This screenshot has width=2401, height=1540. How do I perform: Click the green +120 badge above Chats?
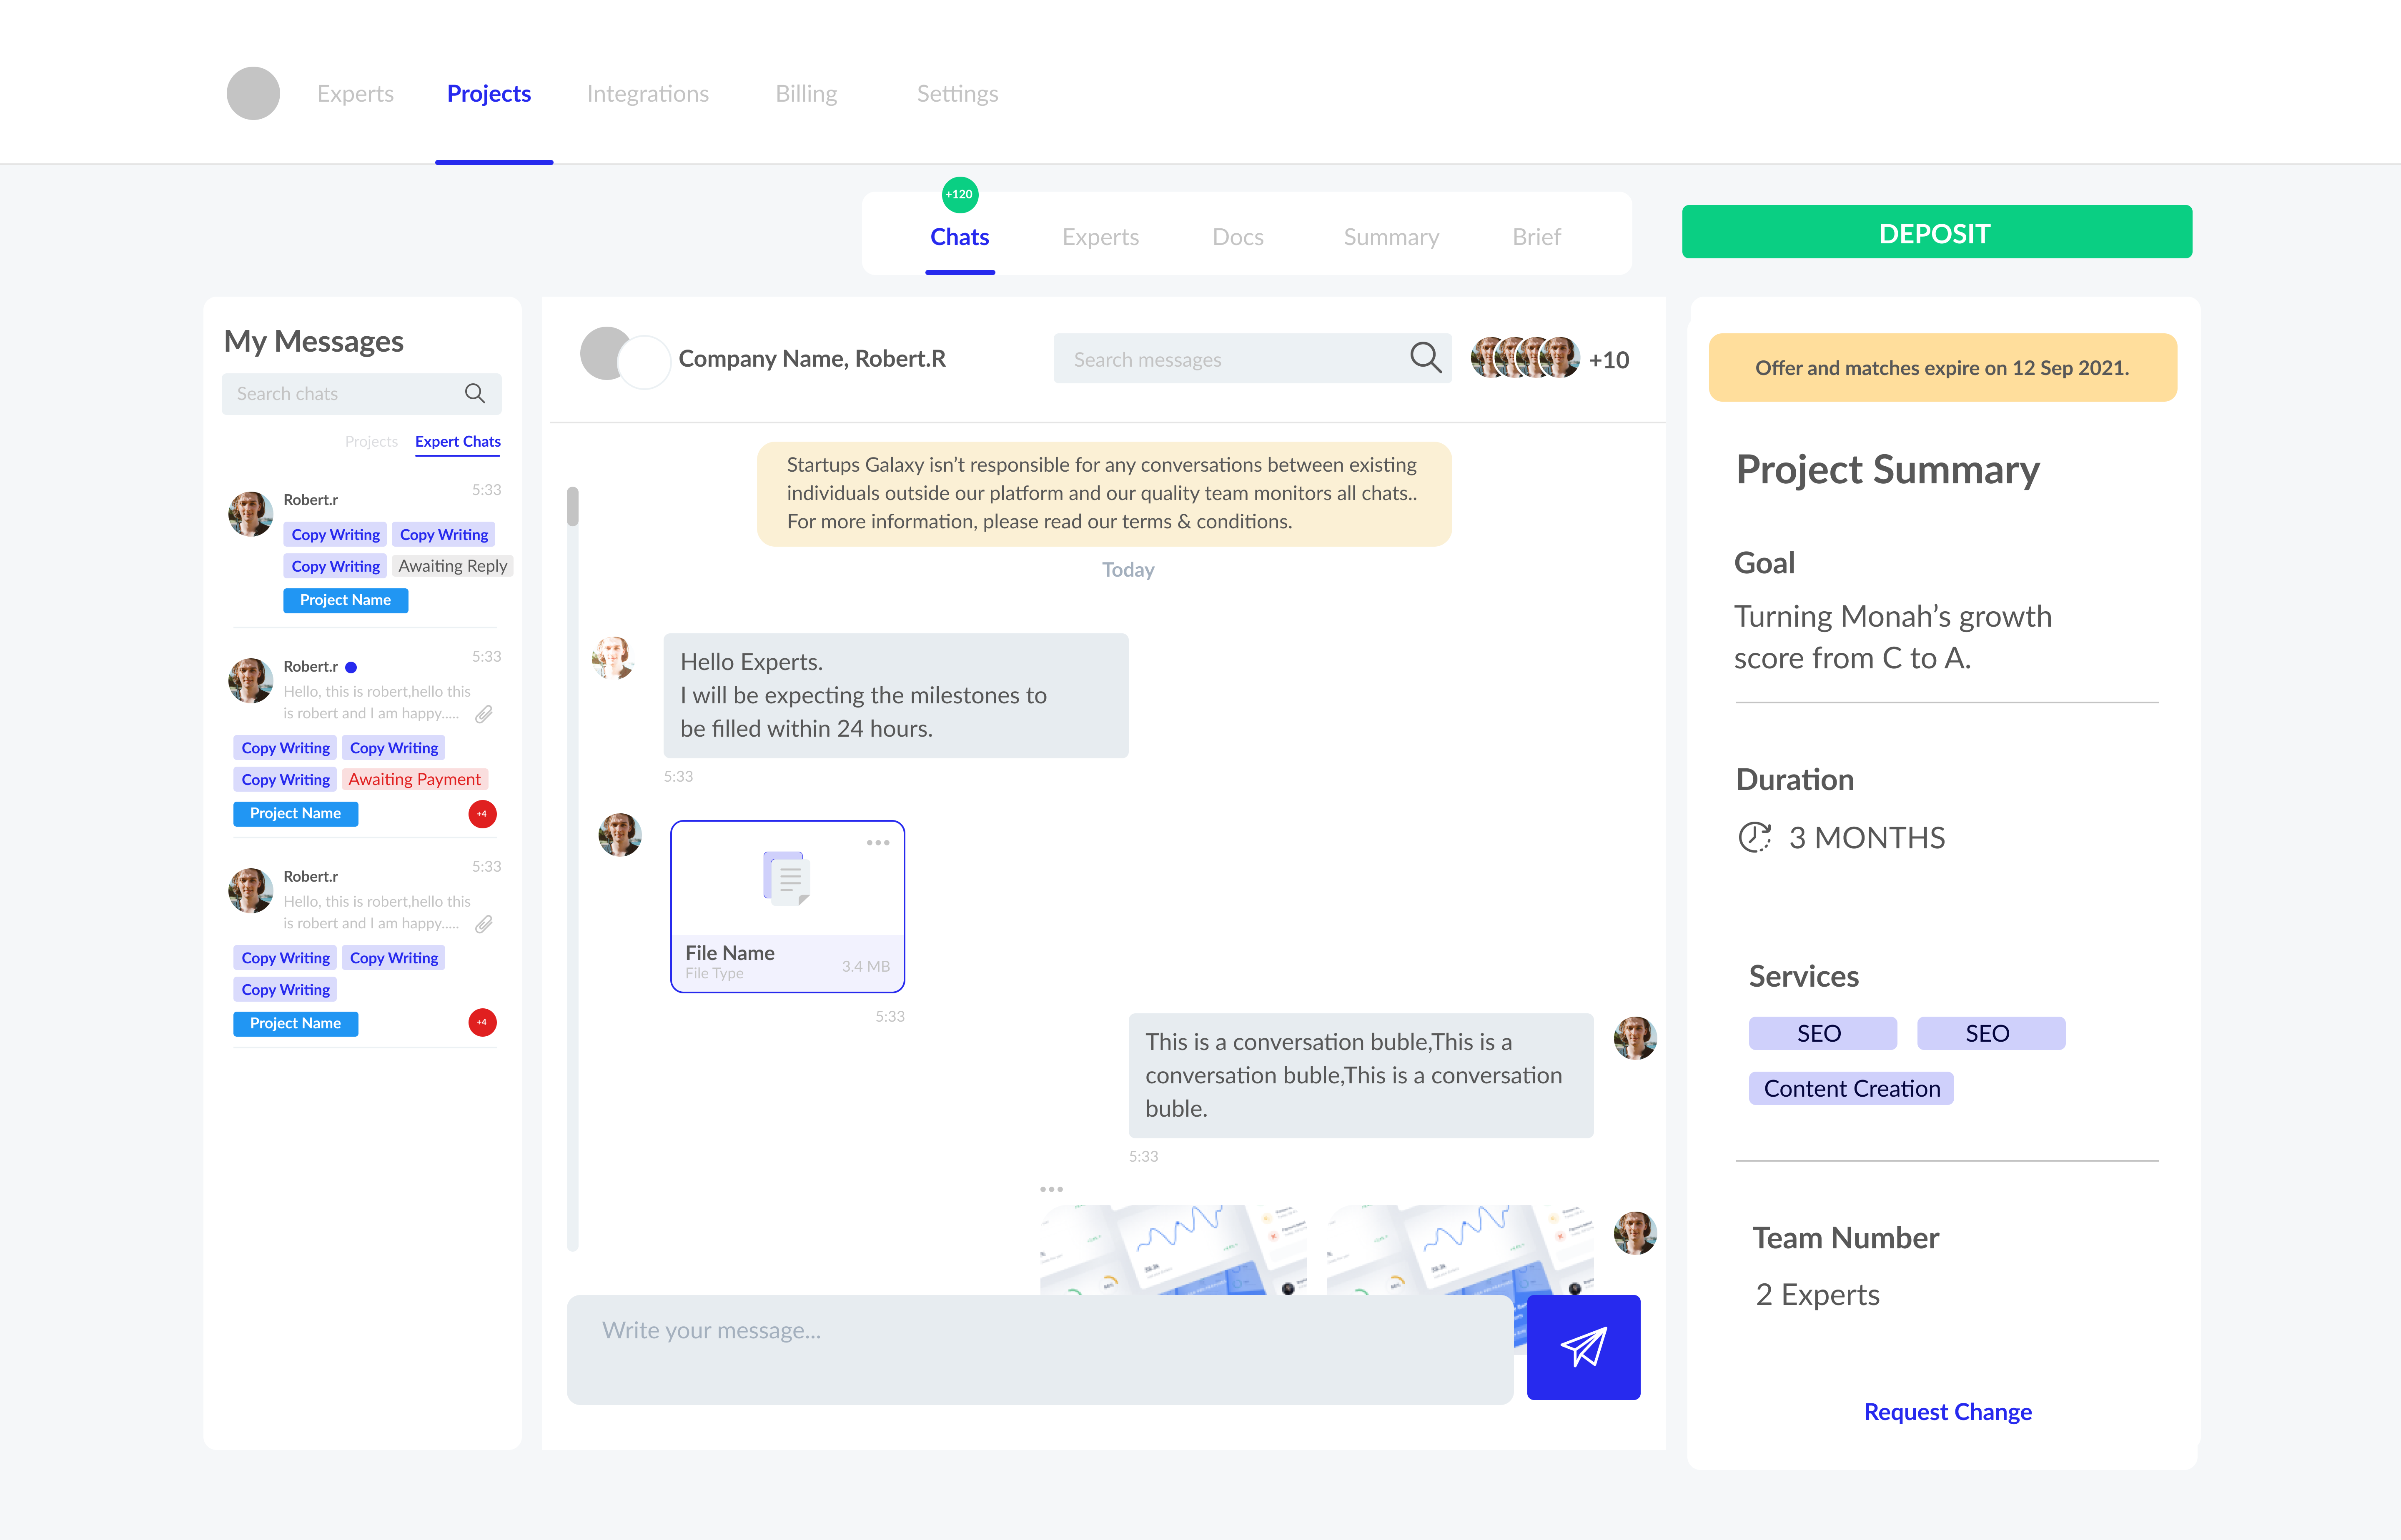tap(960, 194)
